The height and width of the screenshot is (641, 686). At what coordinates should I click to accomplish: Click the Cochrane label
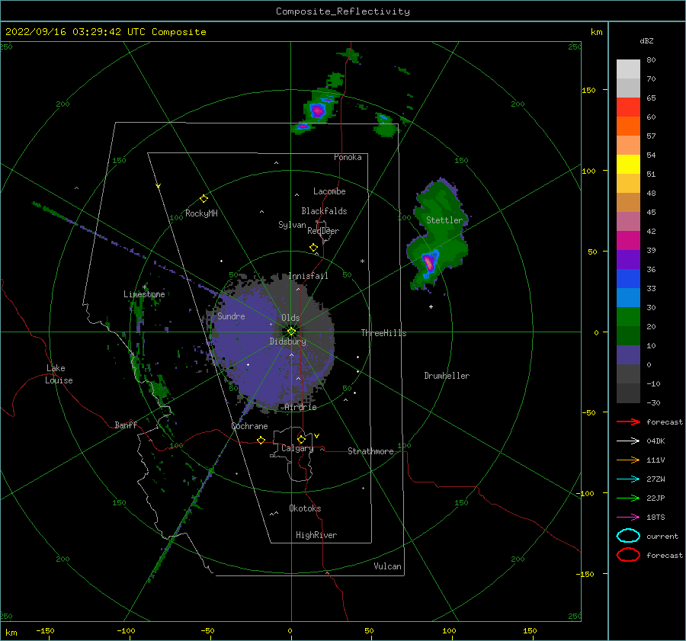pos(249,426)
